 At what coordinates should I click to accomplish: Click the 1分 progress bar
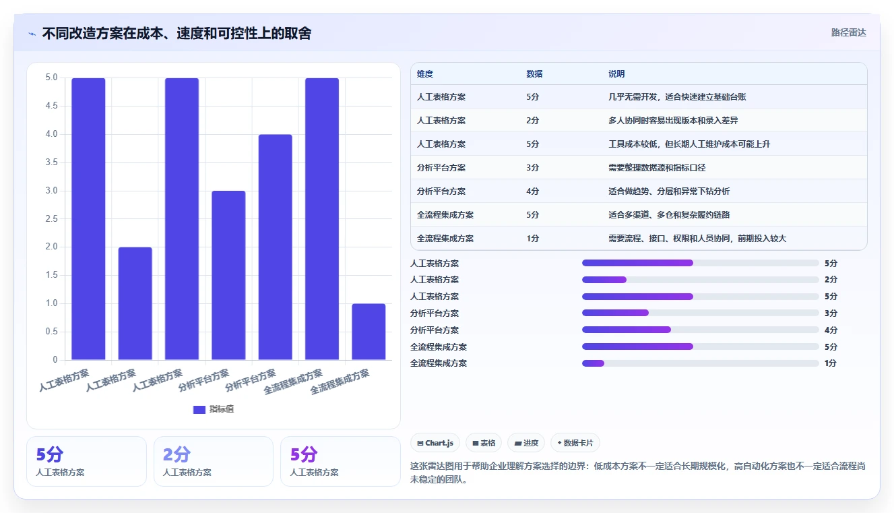701,363
